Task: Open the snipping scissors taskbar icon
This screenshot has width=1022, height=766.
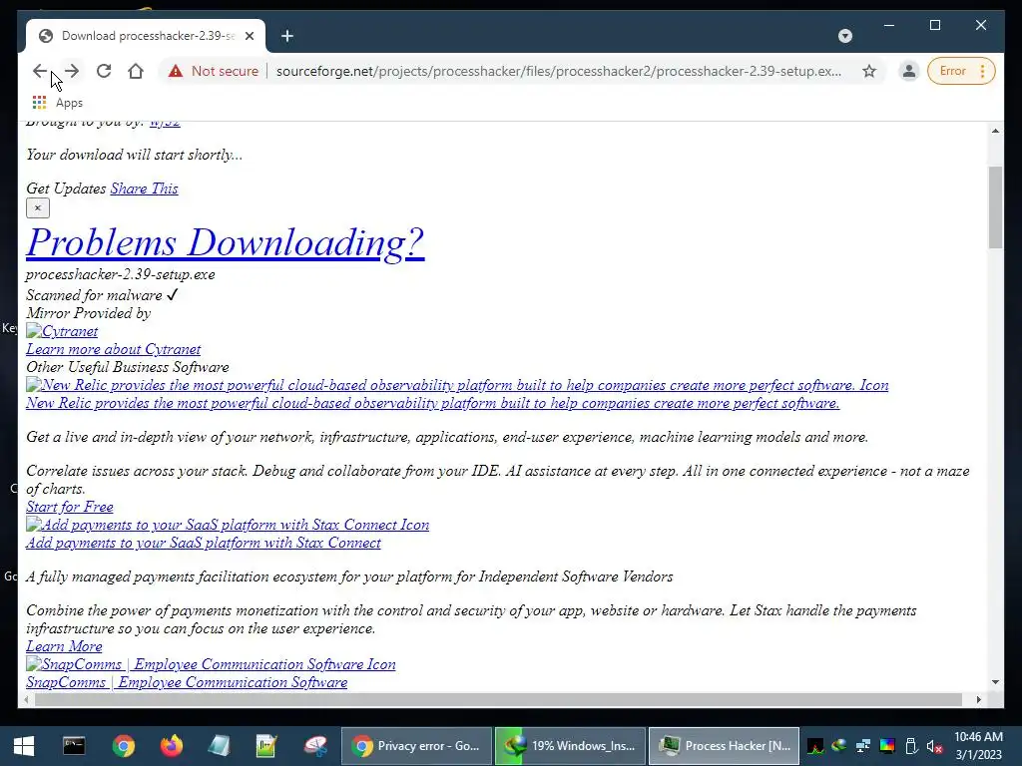Action: pyautogui.click(x=315, y=746)
